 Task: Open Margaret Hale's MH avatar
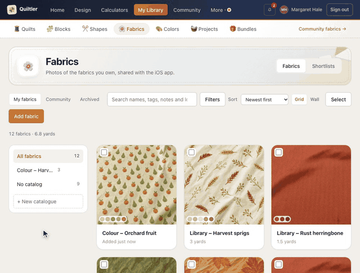point(283,10)
